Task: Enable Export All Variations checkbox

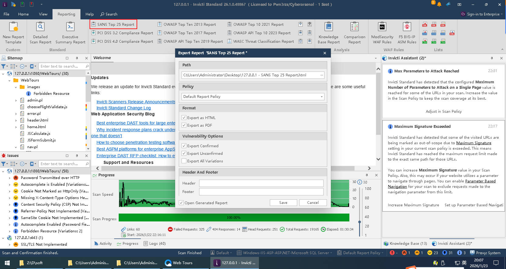Action: pyautogui.click(x=184, y=161)
